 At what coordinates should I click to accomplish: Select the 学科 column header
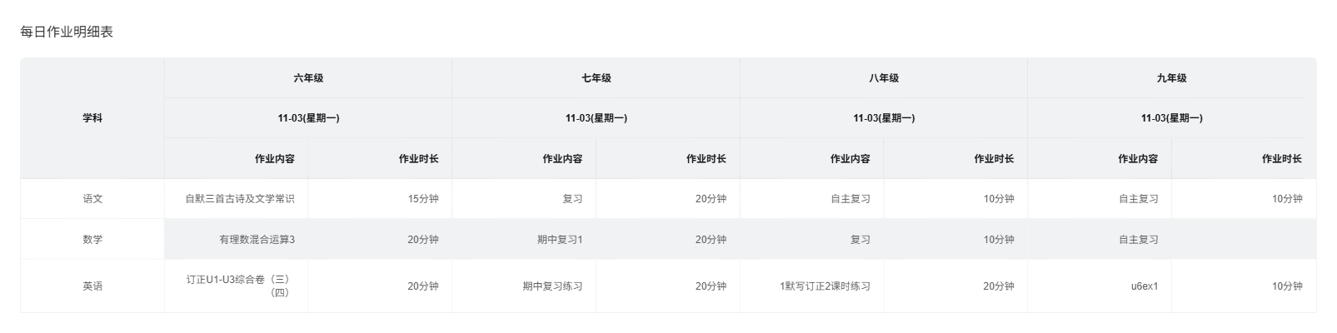click(92, 118)
